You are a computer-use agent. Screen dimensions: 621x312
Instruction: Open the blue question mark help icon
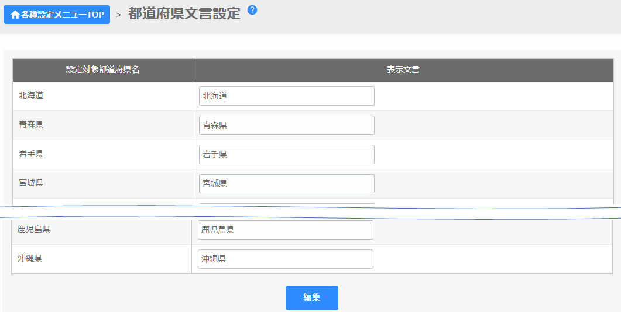(x=252, y=10)
